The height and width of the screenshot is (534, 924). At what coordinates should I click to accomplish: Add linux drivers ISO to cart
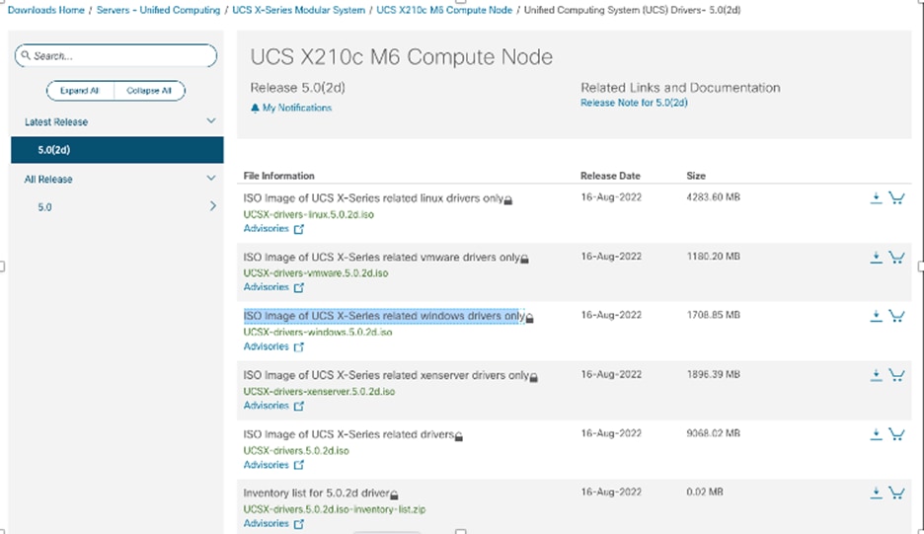(x=896, y=198)
